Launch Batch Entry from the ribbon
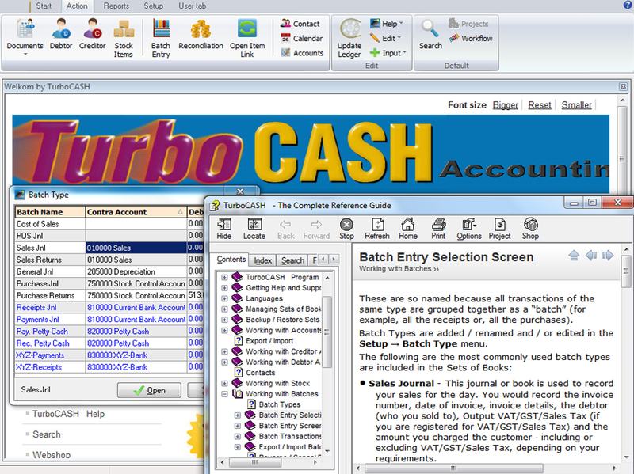This screenshot has width=634, height=474. [x=161, y=38]
